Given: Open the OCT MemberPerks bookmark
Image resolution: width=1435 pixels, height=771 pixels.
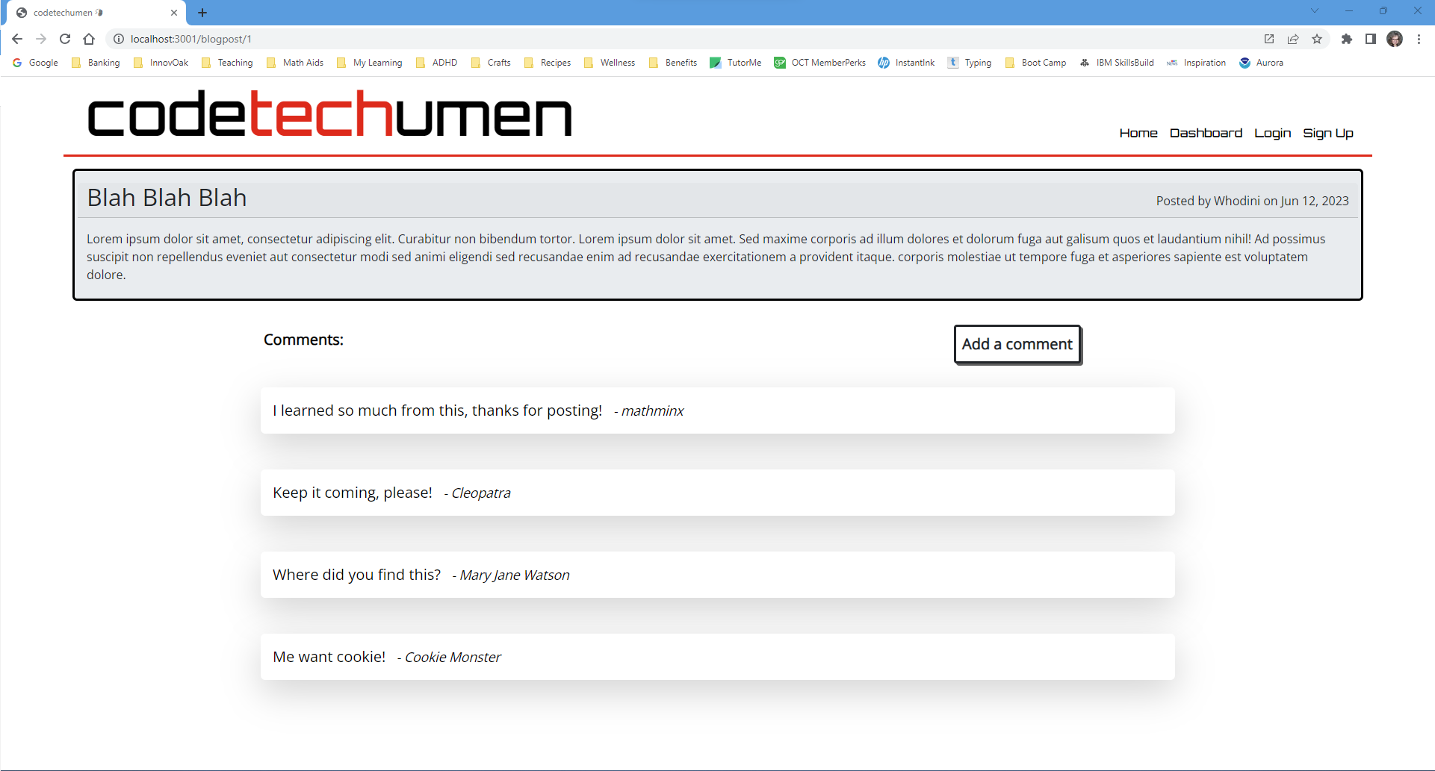Looking at the screenshot, I should [819, 63].
